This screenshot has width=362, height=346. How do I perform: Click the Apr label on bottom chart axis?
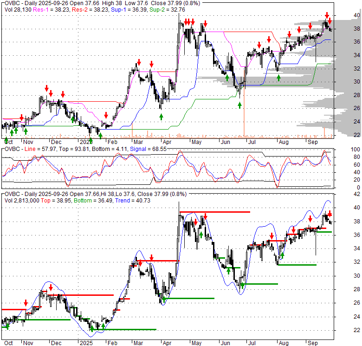pos(167,343)
